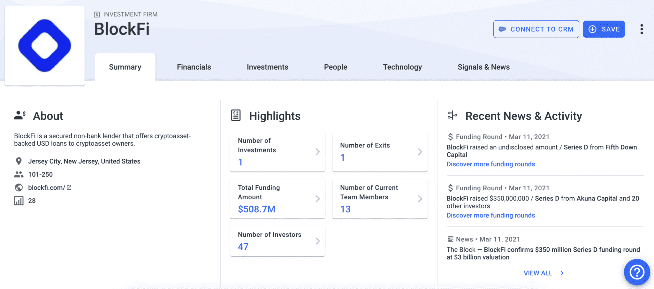Go to the People tab

[x=335, y=67]
